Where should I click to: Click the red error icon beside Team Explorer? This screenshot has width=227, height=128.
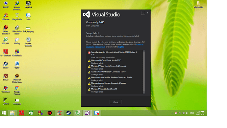point(89,53)
